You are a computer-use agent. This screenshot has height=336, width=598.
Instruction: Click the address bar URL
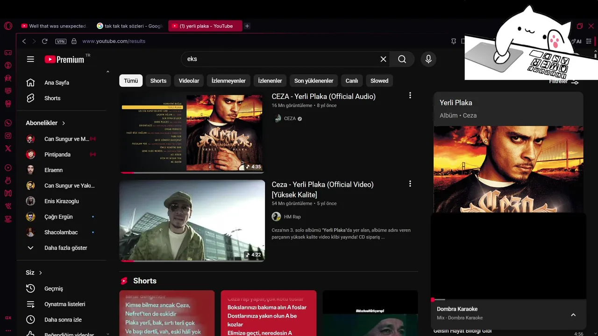114,41
